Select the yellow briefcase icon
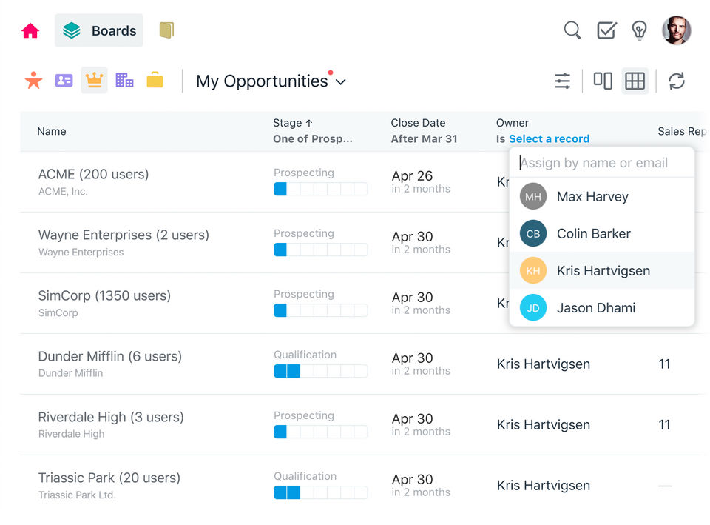The width and height of the screenshot is (710, 525). (x=155, y=80)
